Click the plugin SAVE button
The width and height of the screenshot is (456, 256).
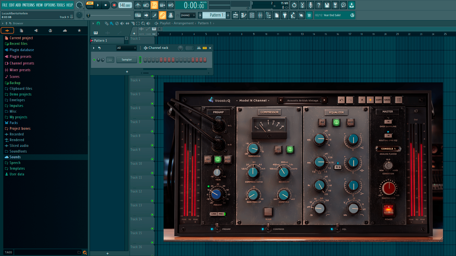(x=387, y=100)
